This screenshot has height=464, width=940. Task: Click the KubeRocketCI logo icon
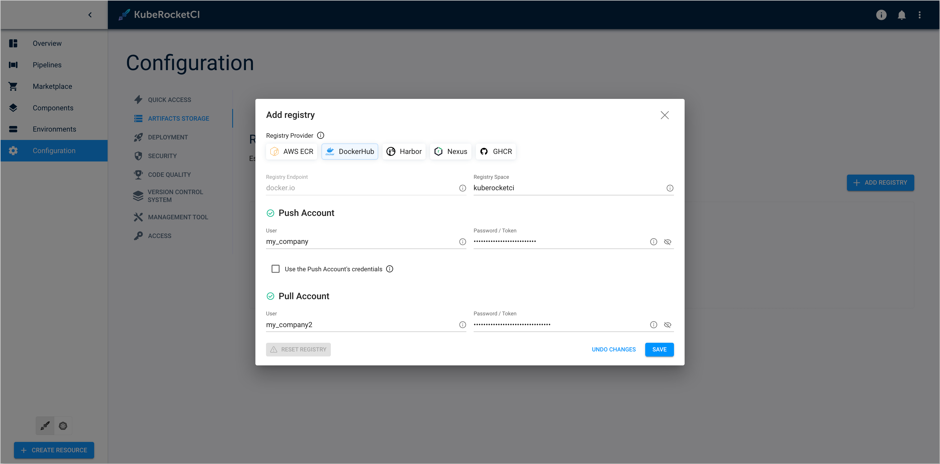click(124, 15)
